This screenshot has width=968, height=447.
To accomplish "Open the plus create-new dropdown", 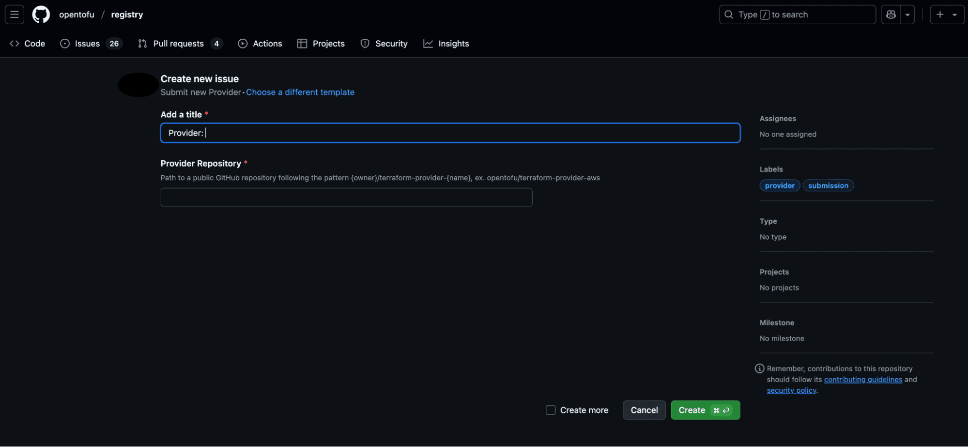I will tap(947, 15).
